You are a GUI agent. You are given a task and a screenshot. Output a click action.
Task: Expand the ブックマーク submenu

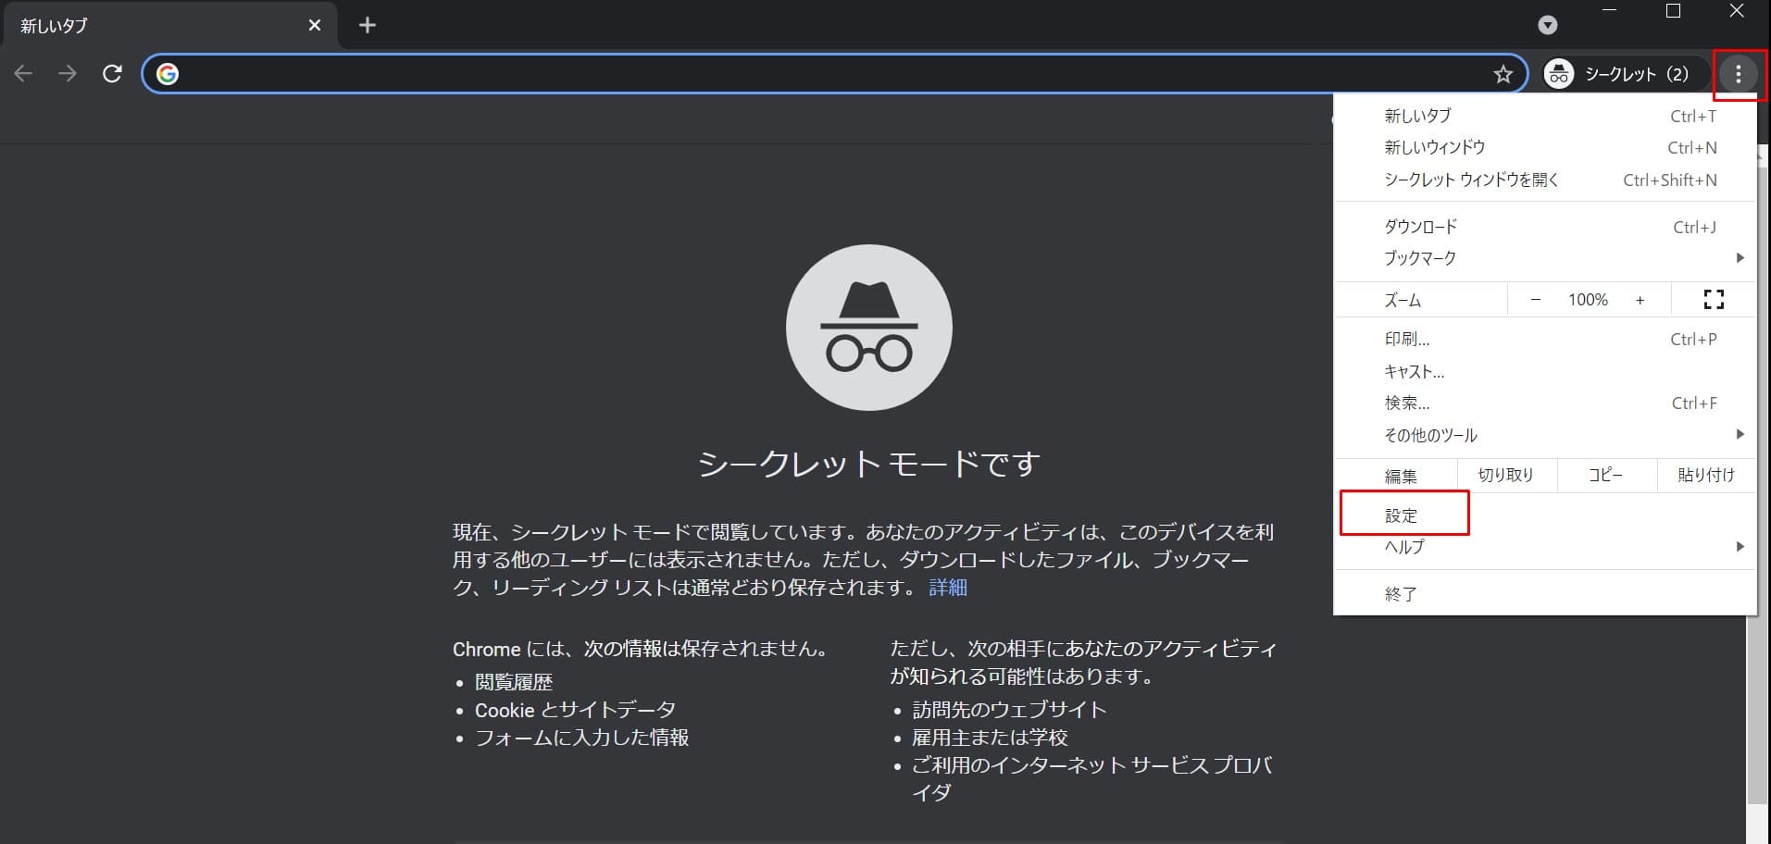1544,258
